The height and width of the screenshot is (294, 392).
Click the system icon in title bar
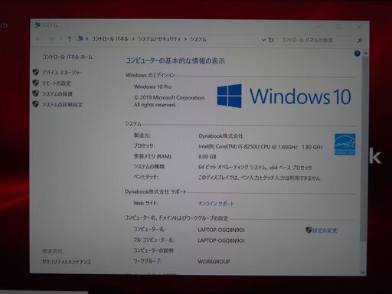(x=38, y=25)
